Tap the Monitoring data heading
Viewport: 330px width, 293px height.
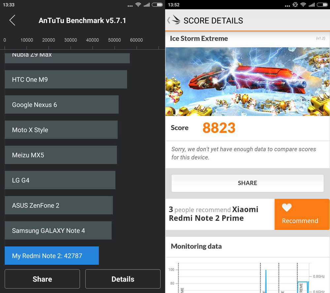point(196,246)
